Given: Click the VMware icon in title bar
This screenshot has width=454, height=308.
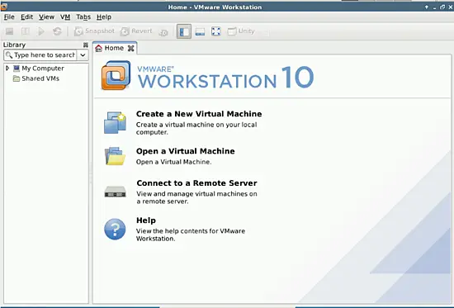Looking at the screenshot, I should (4, 7).
